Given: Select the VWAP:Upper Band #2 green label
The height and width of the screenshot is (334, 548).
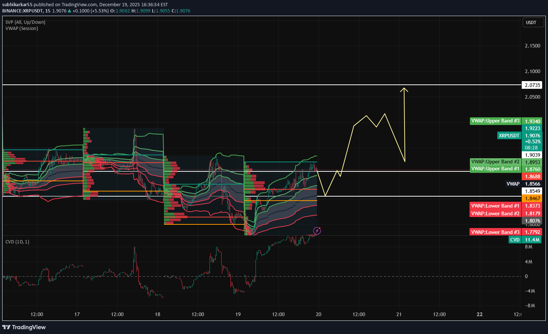Looking at the screenshot, I should [x=495, y=161].
